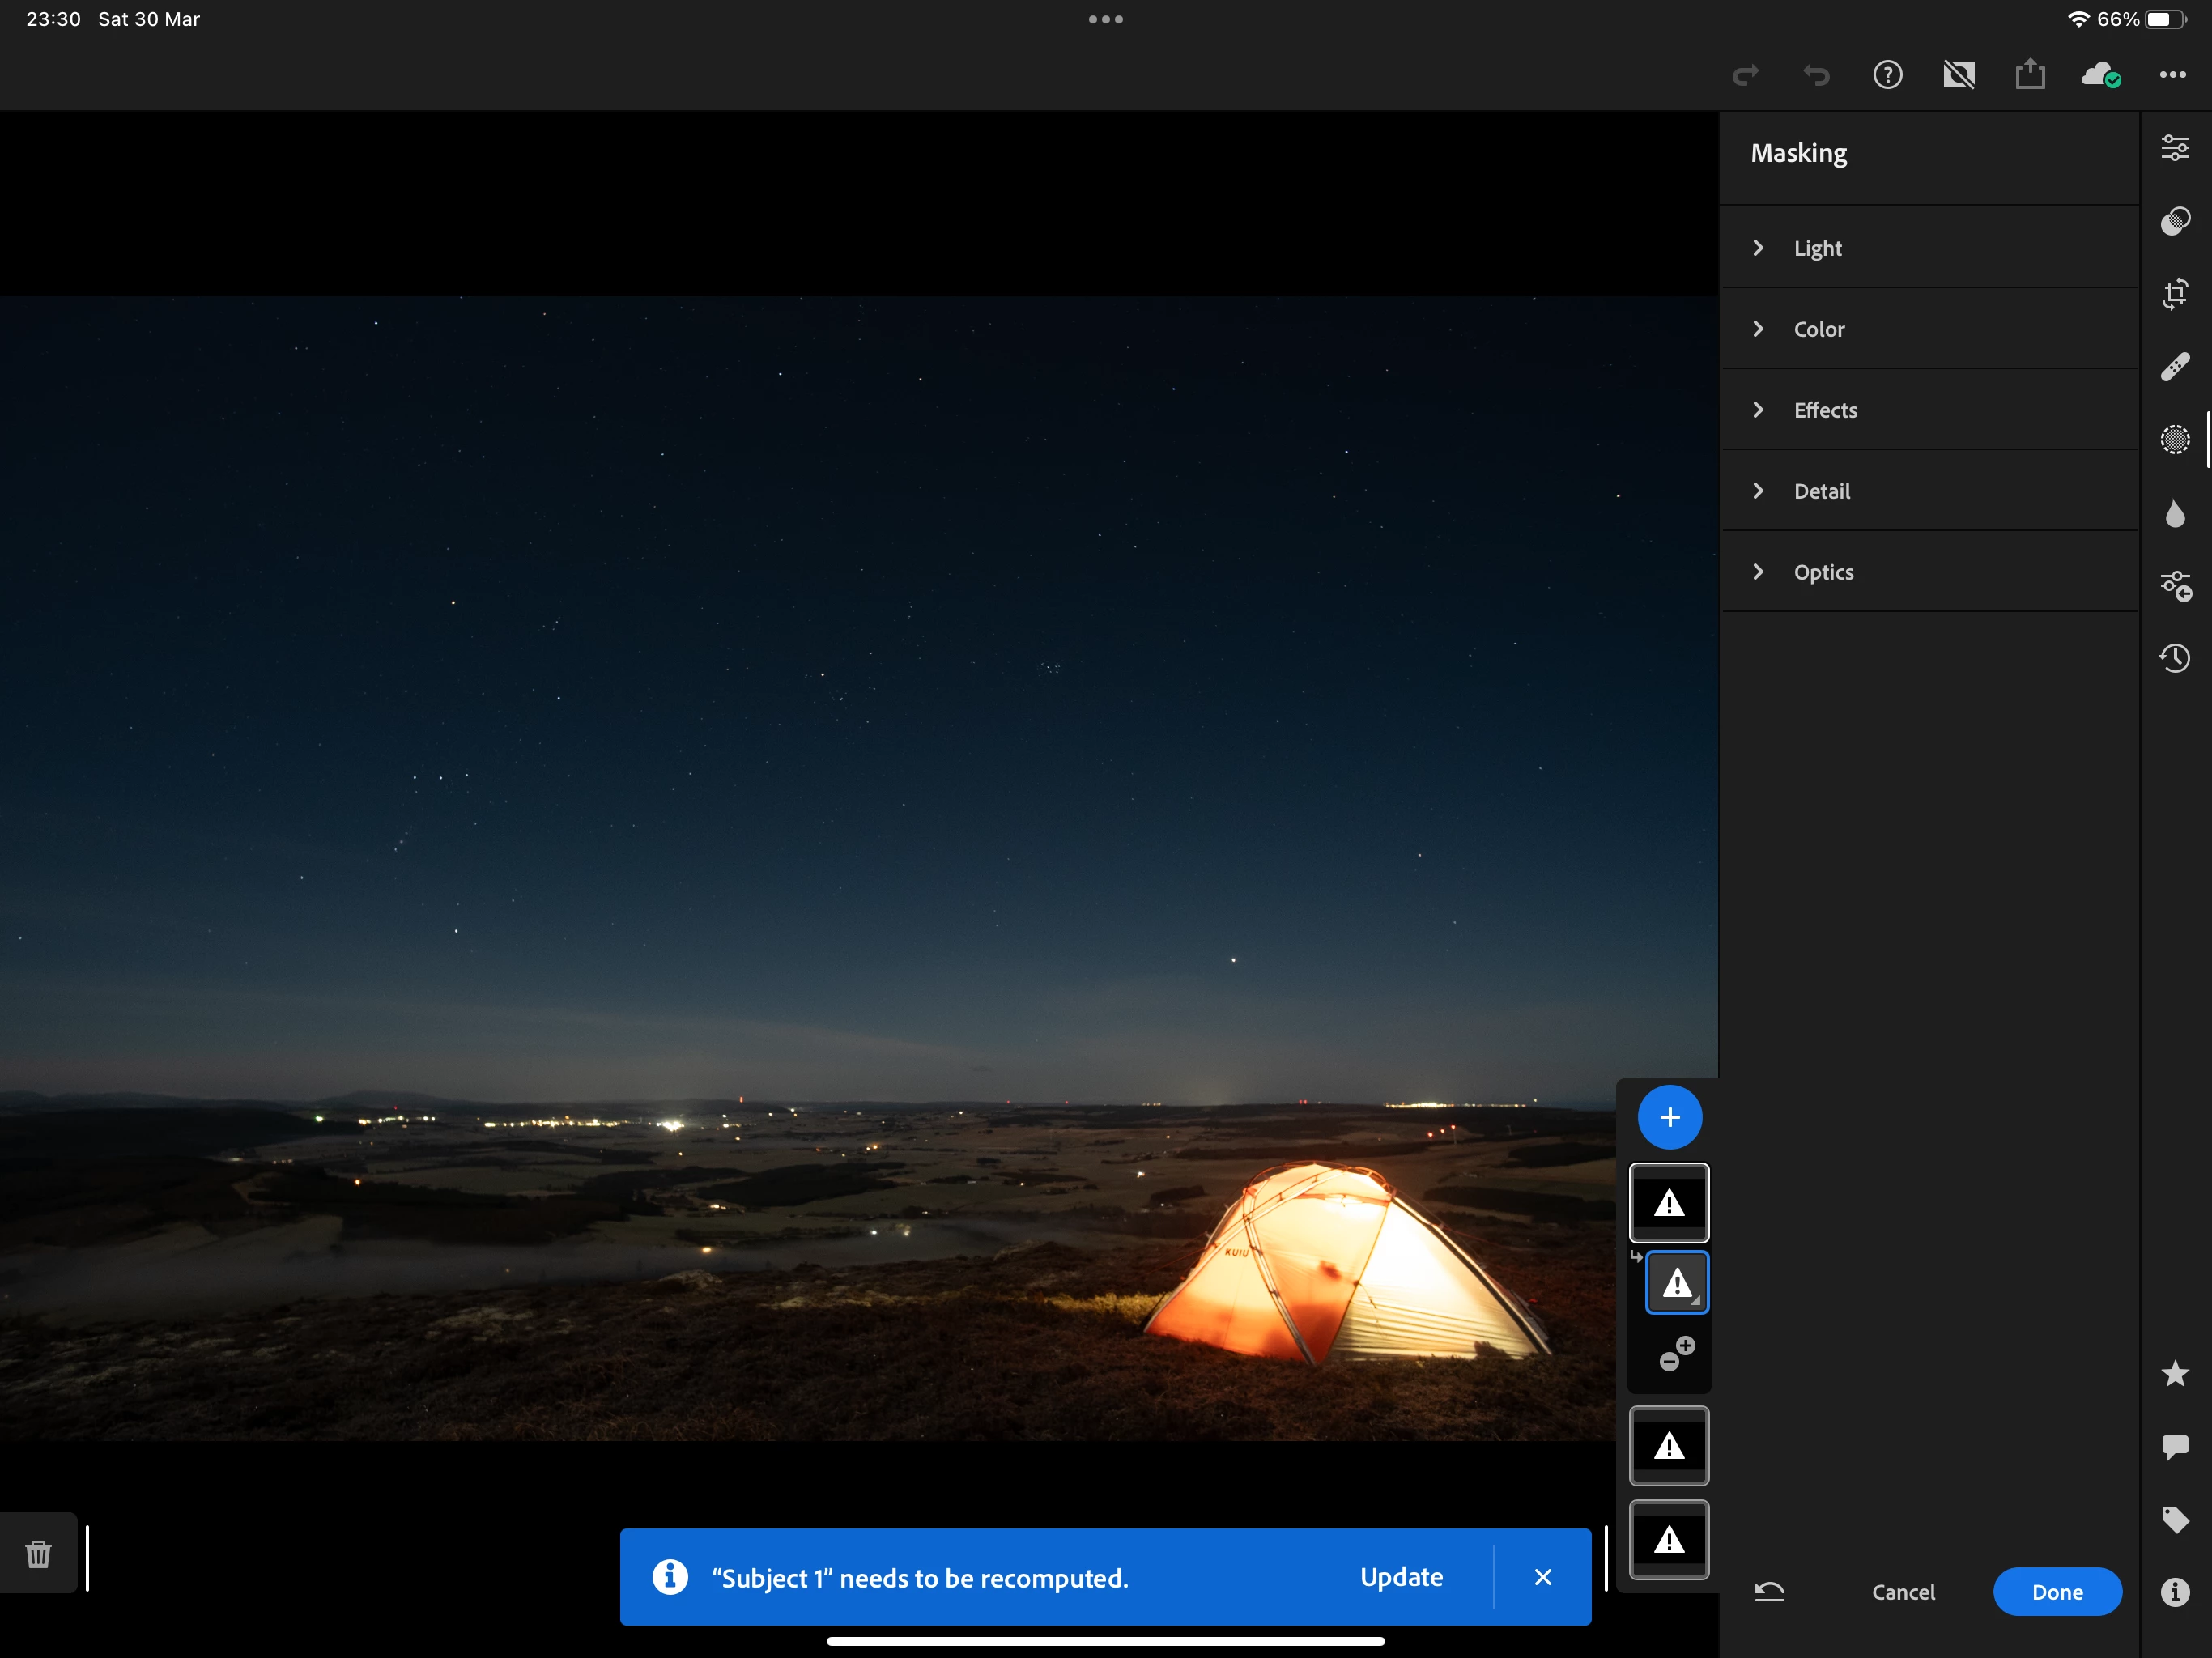Expand the Optics section
Image resolution: width=2212 pixels, height=1658 pixels.
[x=1822, y=572]
